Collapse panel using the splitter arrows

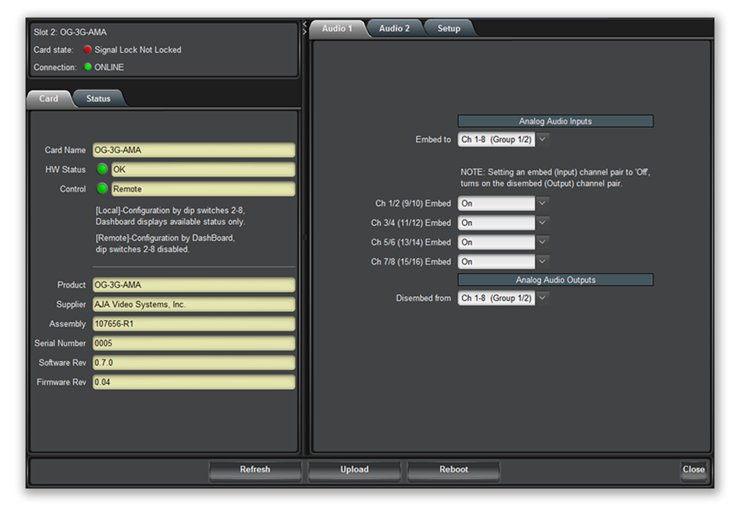305,28
